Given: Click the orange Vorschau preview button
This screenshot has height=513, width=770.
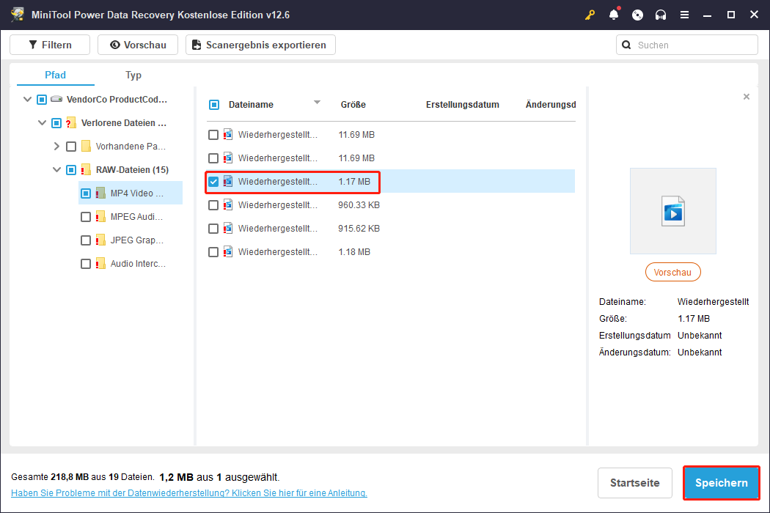Looking at the screenshot, I should [672, 273].
